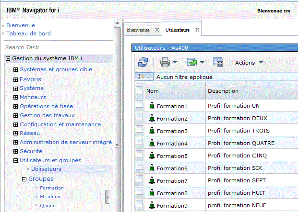Open the export options dropdown arrow
This screenshot has width=298, height=212.
(202, 62)
